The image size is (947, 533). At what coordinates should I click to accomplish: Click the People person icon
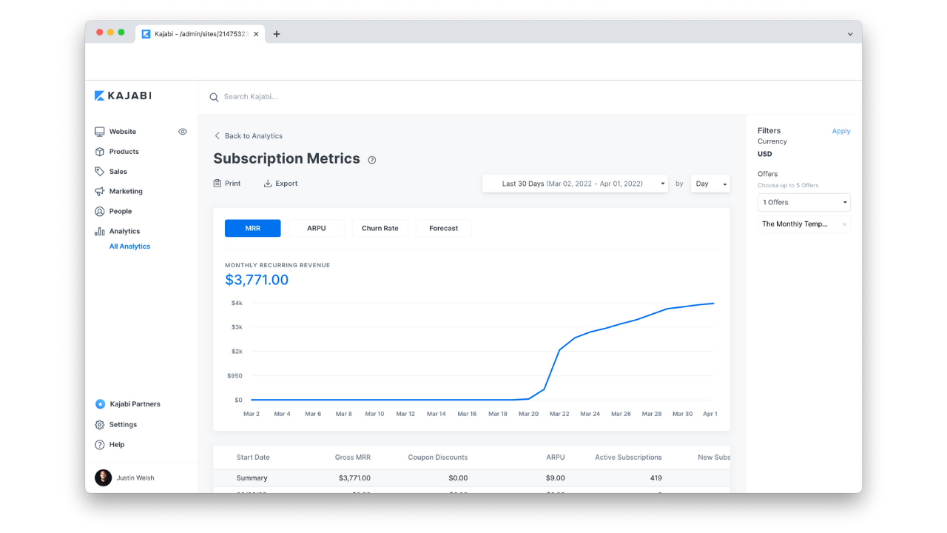pyautogui.click(x=99, y=211)
